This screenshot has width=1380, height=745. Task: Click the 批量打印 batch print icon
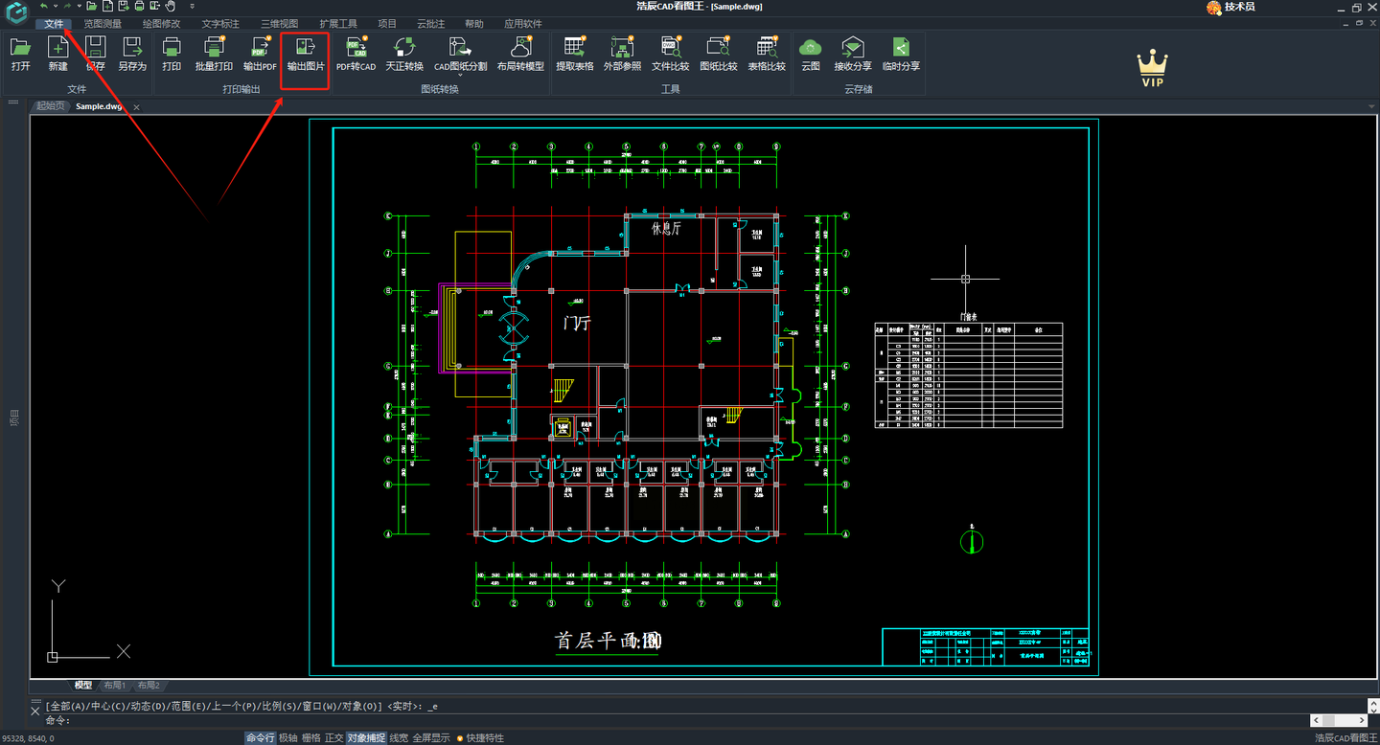214,55
